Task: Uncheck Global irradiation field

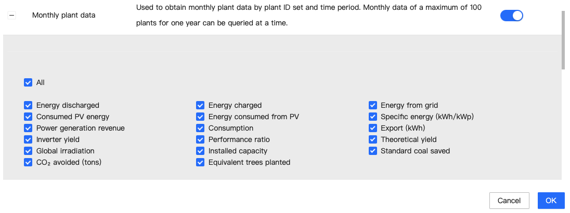Action: 28,151
